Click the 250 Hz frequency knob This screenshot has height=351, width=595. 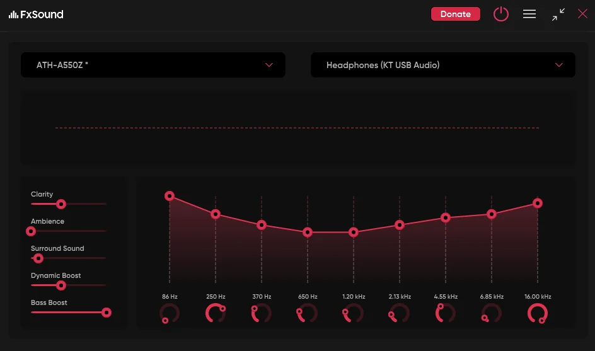[216, 313]
